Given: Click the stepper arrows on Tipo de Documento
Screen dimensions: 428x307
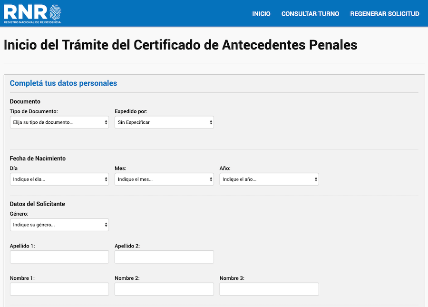Looking at the screenshot, I should (x=106, y=122).
